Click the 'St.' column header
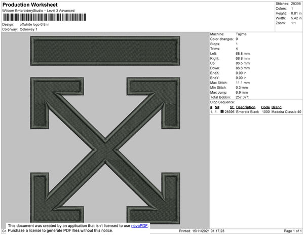Image resolution: width=304 pixels, height=235 pixels. tap(232, 107)
